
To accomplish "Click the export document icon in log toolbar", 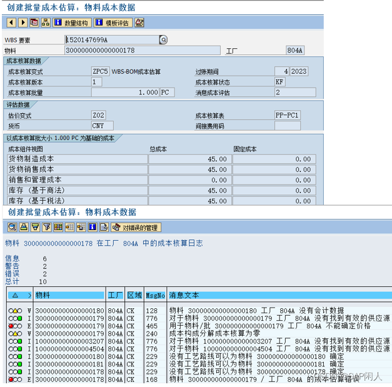I will pos(104,227).
